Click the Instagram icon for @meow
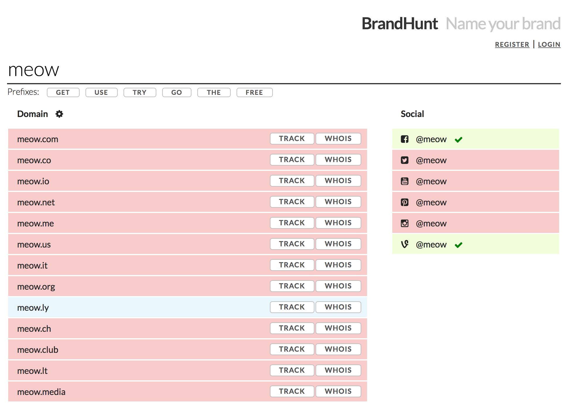 (x=405, y=224)
